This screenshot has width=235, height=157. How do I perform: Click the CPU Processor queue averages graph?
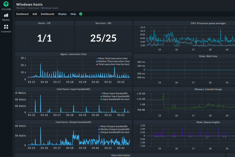point(190,38)
